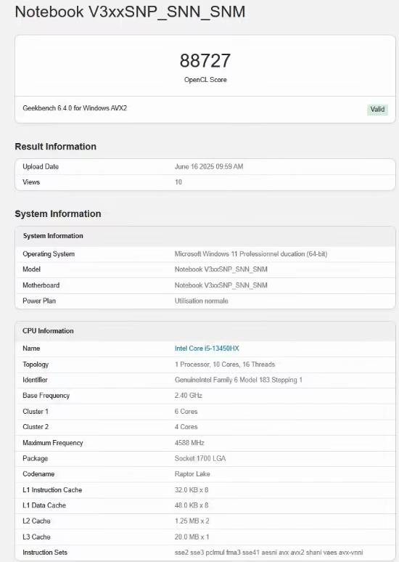399x562 pixels.
Task: Click the Package Socket 1700 LGA value
Action: [200, 458]
